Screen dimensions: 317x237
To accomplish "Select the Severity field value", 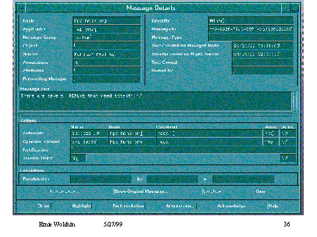I will coord(251,21).
